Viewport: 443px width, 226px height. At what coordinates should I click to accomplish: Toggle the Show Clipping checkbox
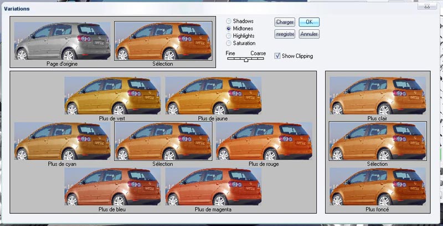[277, 56]
